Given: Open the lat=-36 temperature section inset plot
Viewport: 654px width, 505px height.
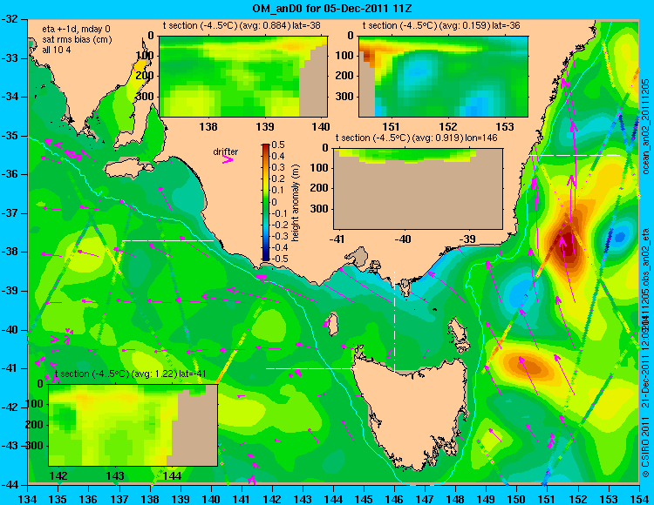Looking at the screenshot, I should click(x=443, y=77).
